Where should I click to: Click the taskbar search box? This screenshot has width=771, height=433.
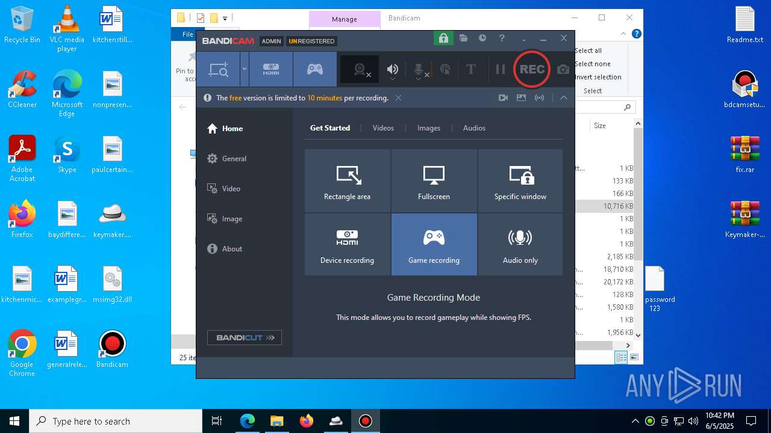click(x=116, y=421)
